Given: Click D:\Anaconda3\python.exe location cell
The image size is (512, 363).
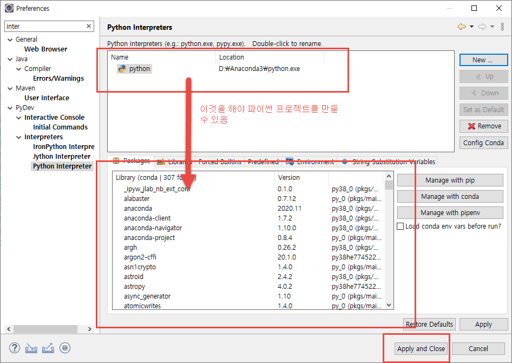Looking at the screenshot, I should pos(259,69).
